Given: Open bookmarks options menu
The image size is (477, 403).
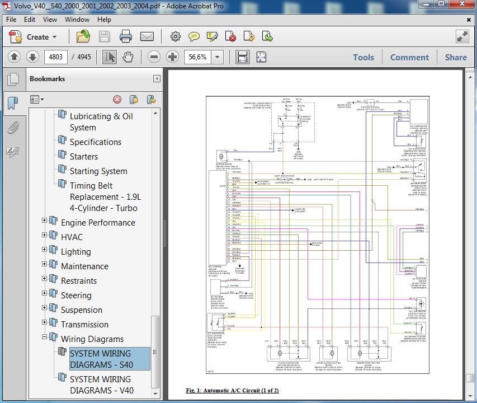Looking at the screenshot, I should click(x=37, y=100).
